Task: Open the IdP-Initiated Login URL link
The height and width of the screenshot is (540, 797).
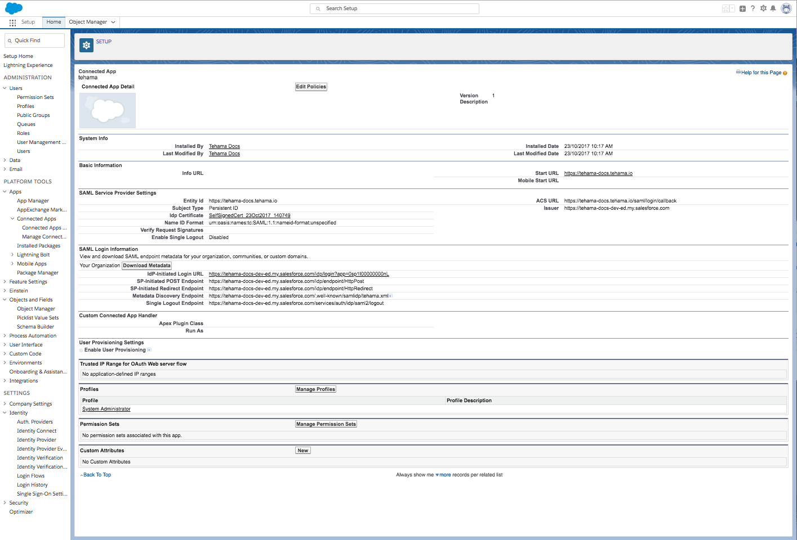Action: pos(299,274)
